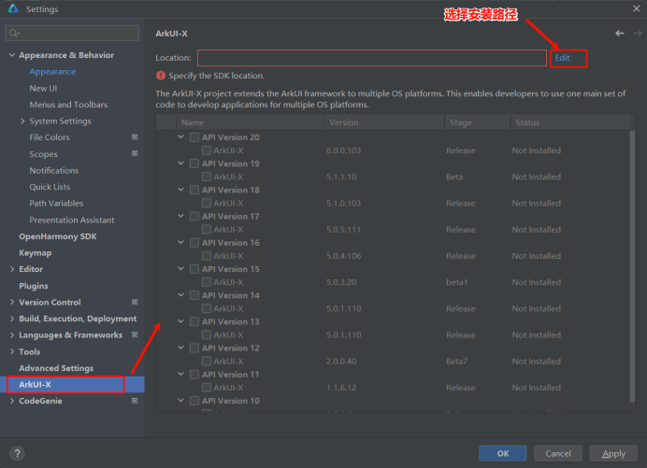This screenshot has width=647, height=468.
Task: Check ArkUI-X 5.1.1.10 checkbox
Action: tap(207, 177)
